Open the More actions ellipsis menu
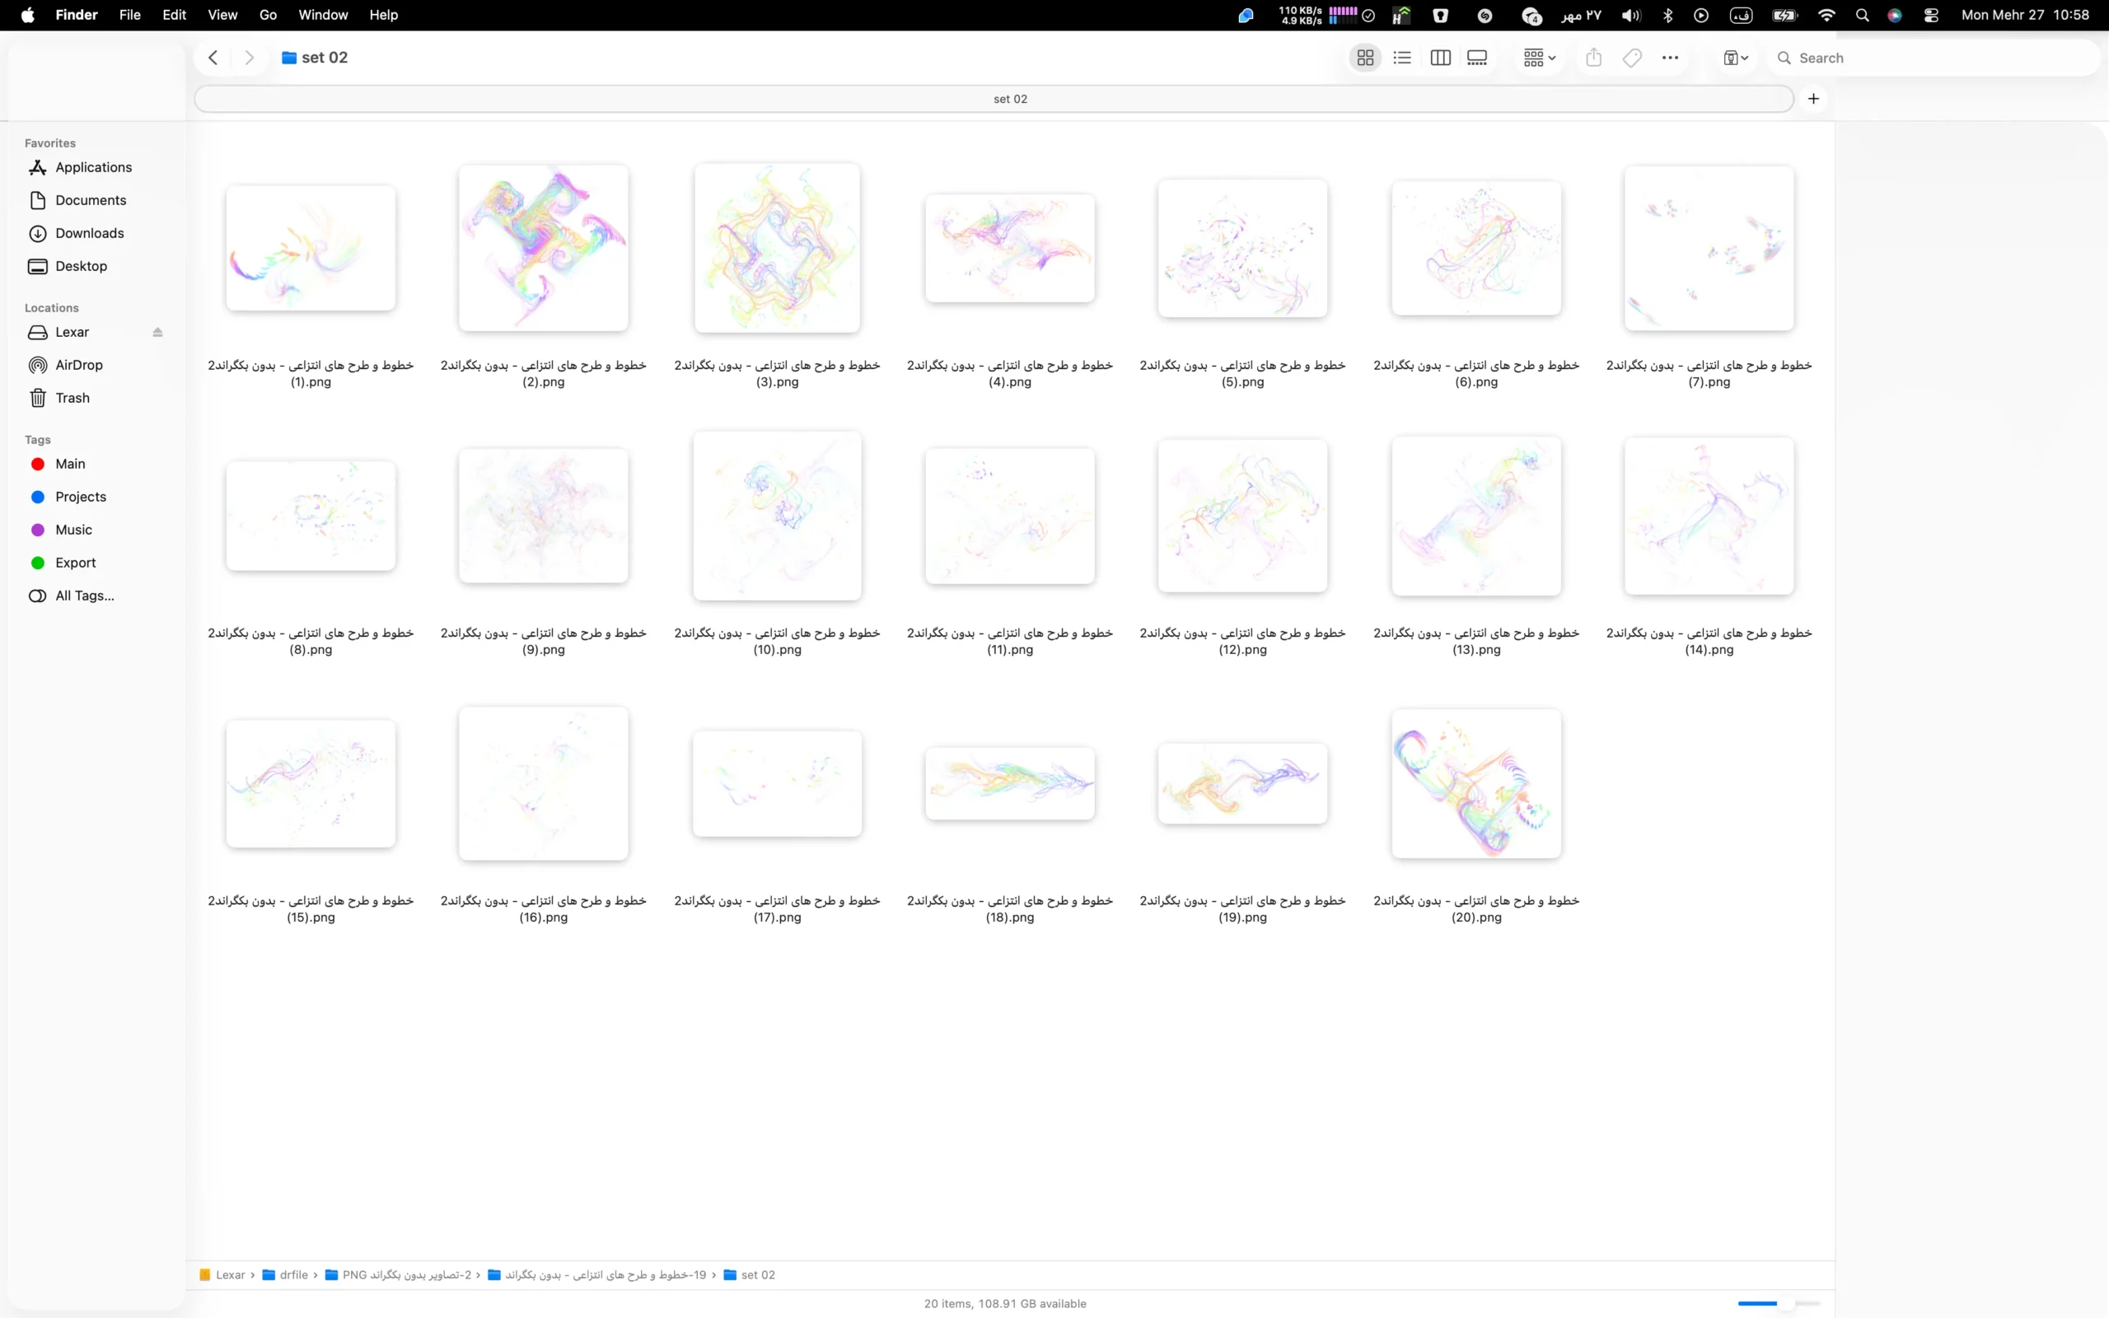Viewport: 2109px width, 1318px height. (x=1670, y=58)
